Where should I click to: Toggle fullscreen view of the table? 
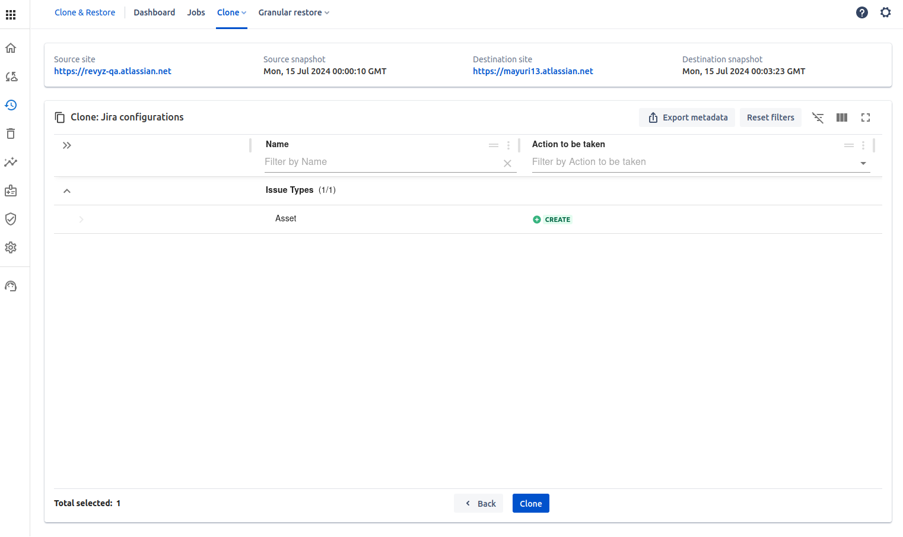(866, 117)
